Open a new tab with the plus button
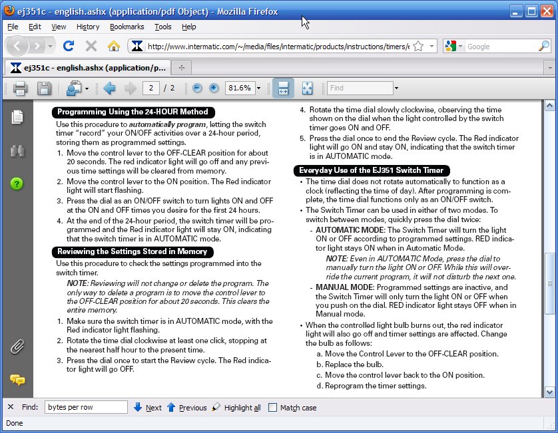 tap(182, 68)
